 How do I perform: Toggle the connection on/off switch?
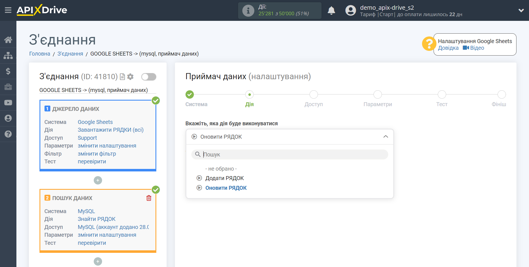tap(149, 77)
